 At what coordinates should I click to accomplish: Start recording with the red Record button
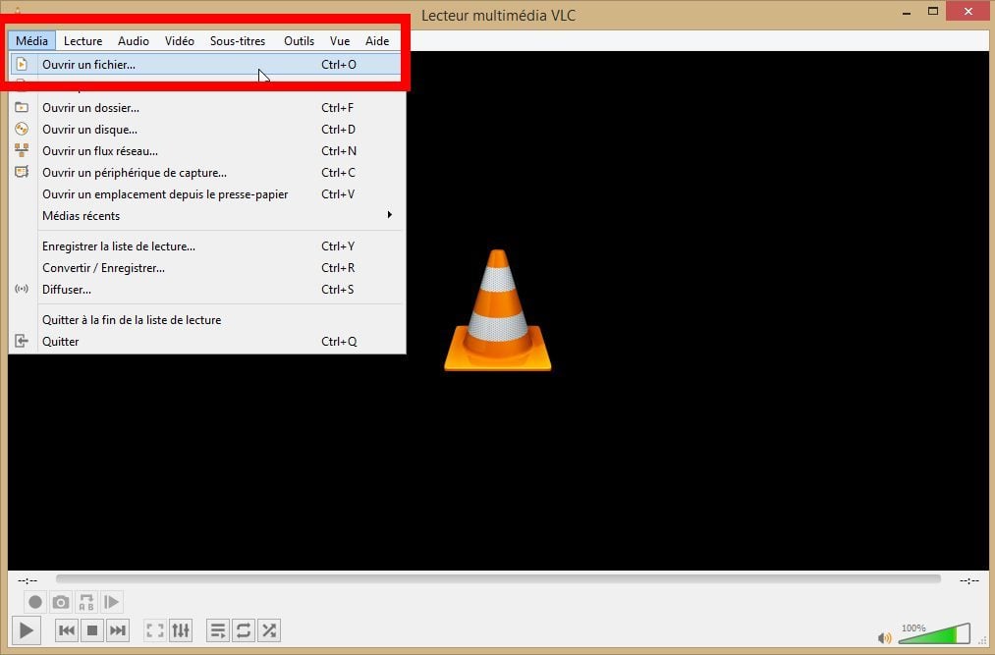[x=35, y=602]
